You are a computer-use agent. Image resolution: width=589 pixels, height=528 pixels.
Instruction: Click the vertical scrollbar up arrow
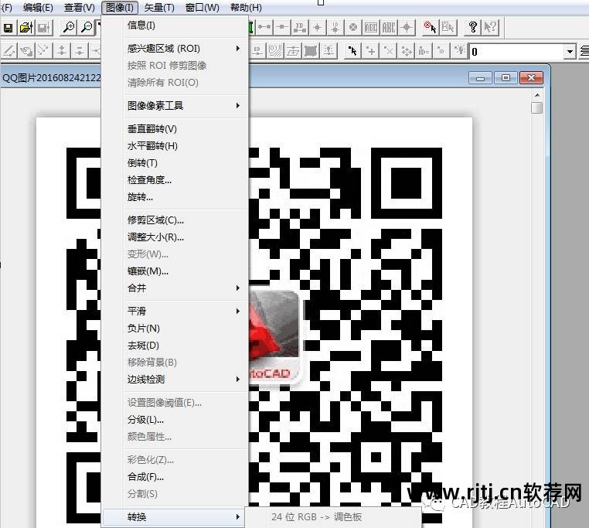pos(537,95)
